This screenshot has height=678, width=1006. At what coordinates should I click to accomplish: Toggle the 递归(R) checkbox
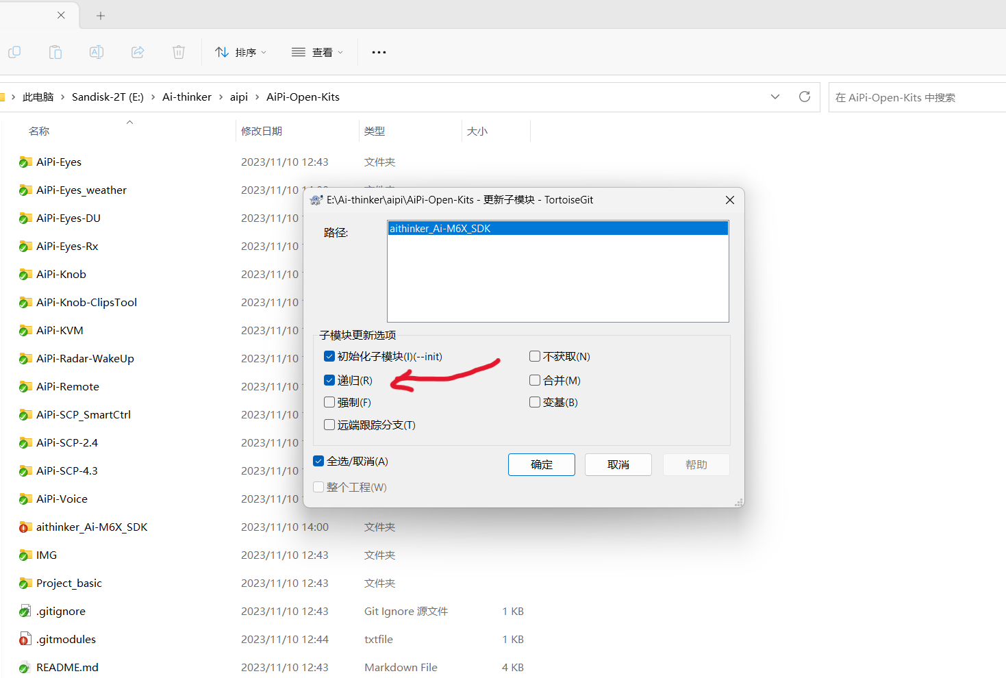329,380
